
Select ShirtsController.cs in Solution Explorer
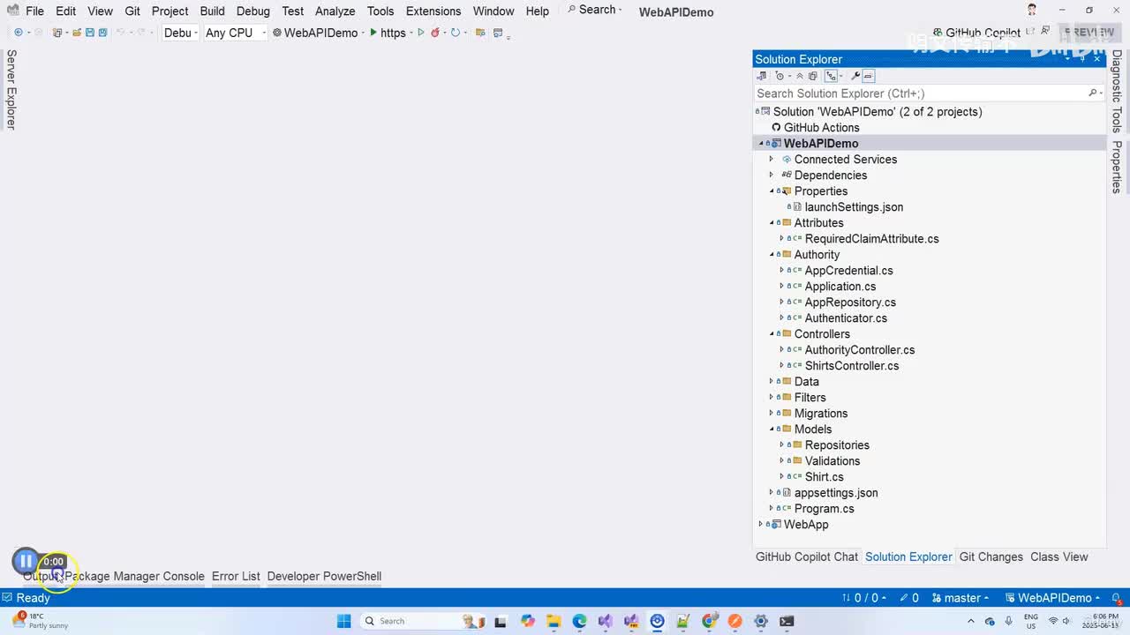click(852, 366)
